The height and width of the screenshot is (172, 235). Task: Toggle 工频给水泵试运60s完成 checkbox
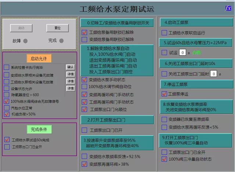point(7,140)
